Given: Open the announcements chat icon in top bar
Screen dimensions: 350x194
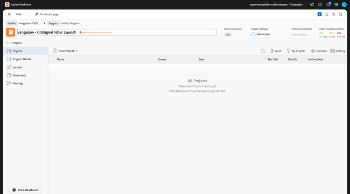Looking at the screenshot, I should (x=312, y=5).
